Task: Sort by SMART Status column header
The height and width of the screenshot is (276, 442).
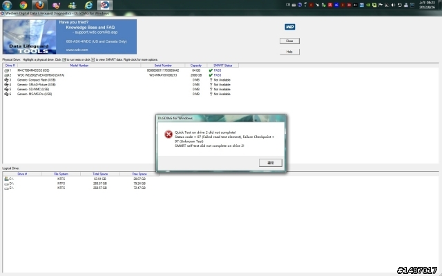Action: tap(222, 66)
